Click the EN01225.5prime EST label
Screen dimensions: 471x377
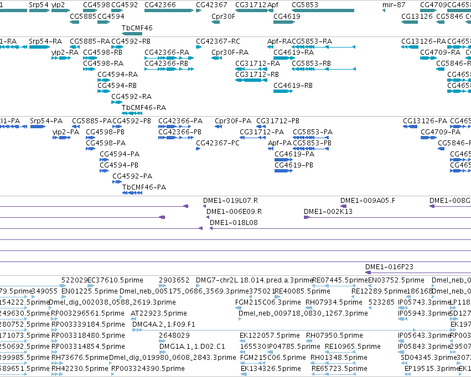coord(89,291)
